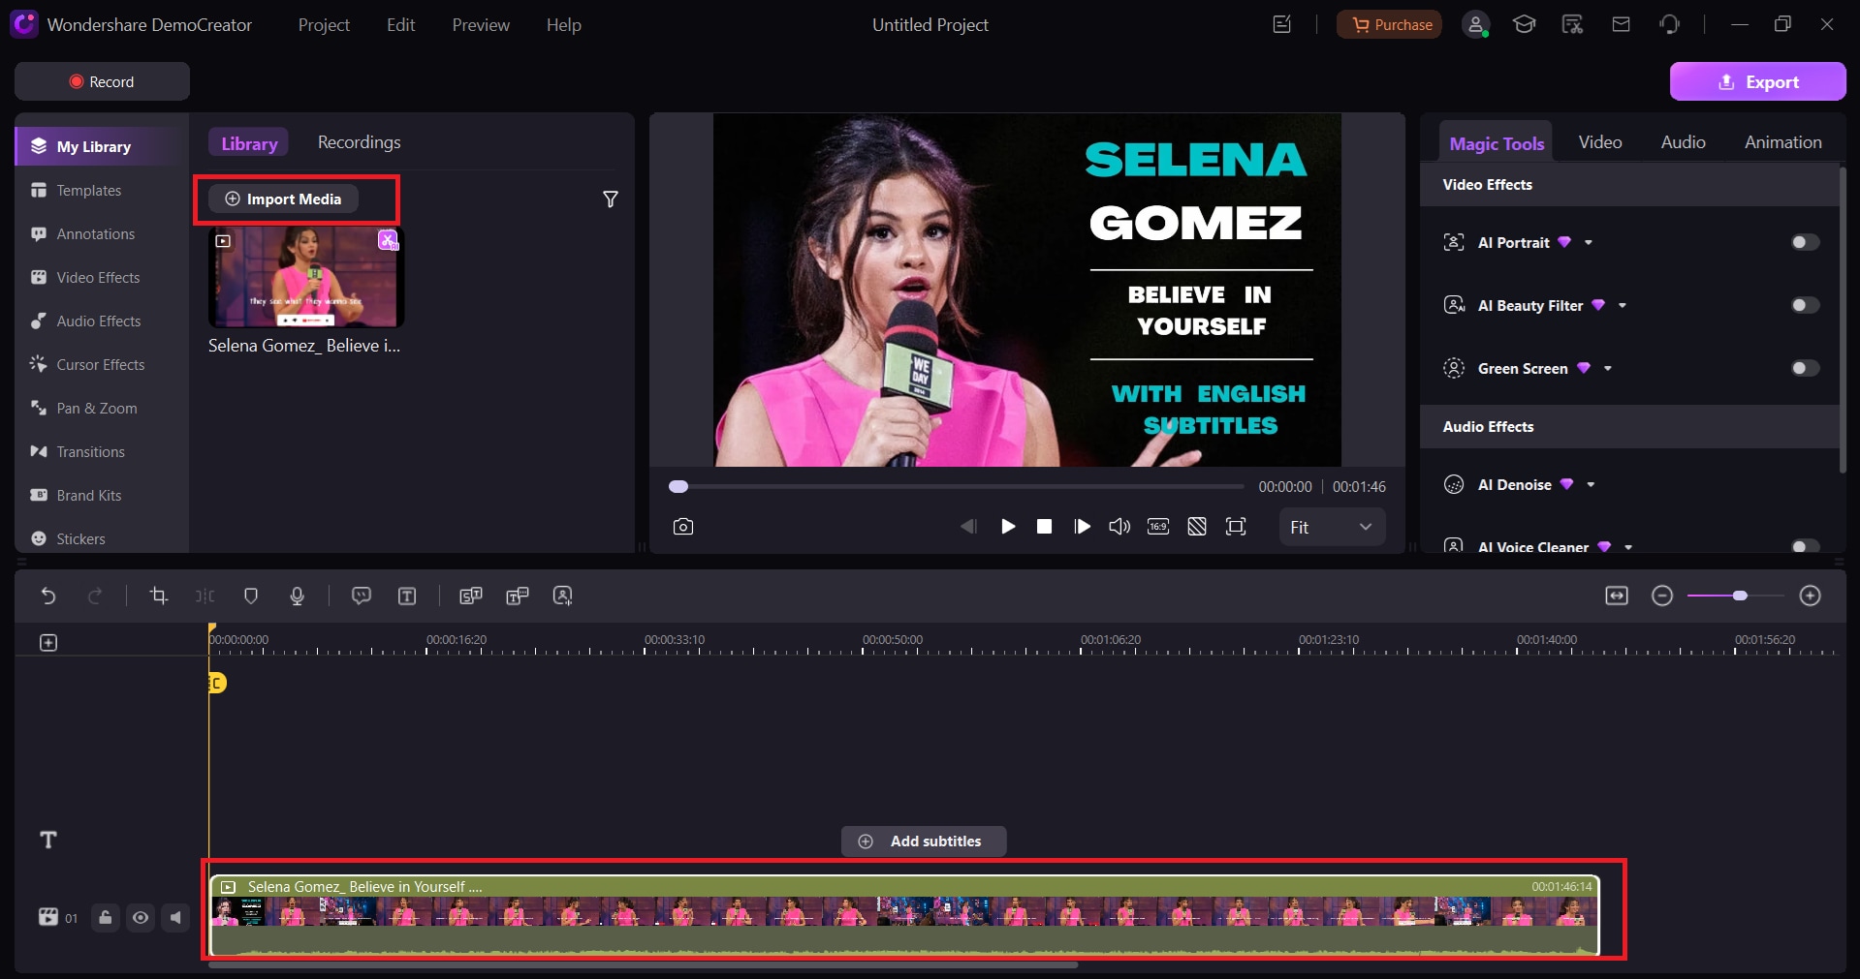Click the graduation cap tutorial icon
The height and width of the screenshot is (979, 1860).
pos(1524,24)
